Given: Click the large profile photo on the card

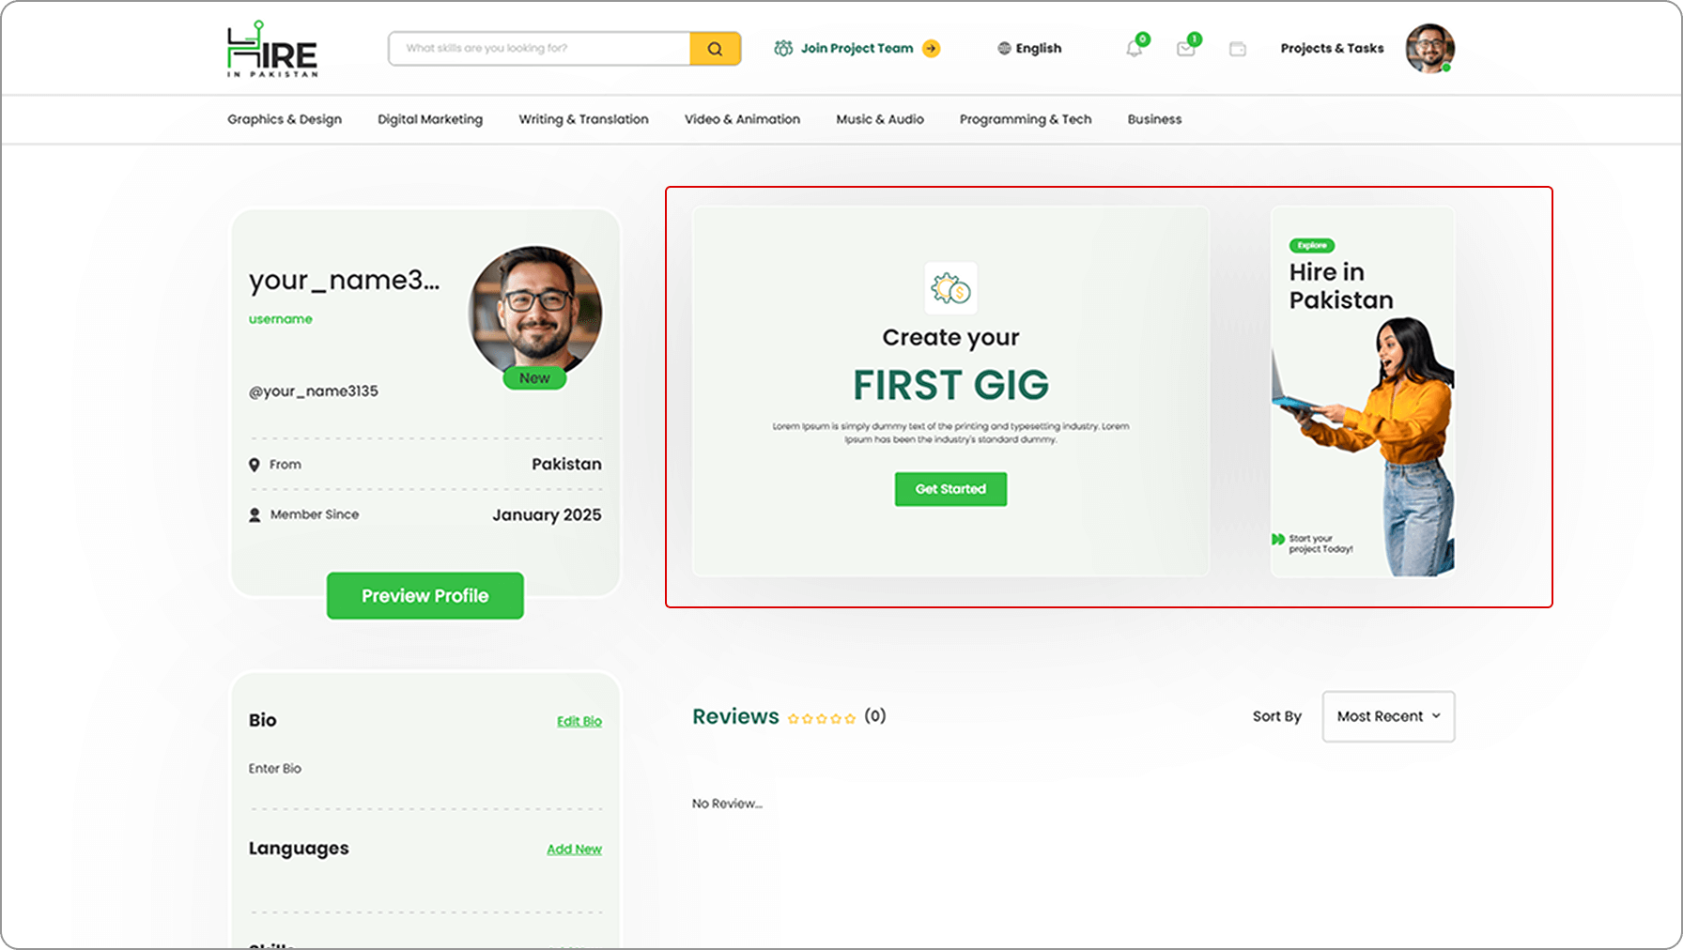Looking at the screenshot, I should coord(535,313).
